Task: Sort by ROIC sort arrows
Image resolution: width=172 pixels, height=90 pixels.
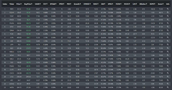Action: point(98,4)
